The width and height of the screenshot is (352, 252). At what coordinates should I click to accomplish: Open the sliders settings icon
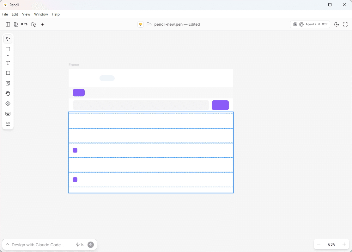click(8, 124)
